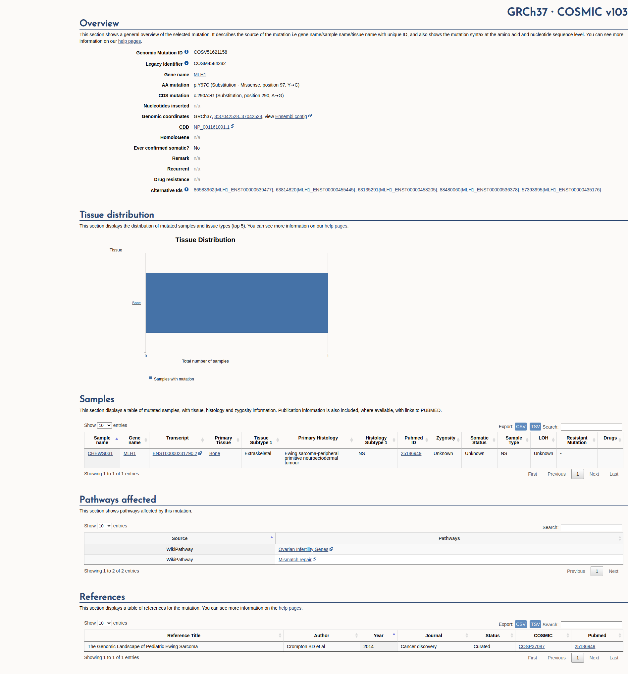This screenshot has width=628, height=674.
Task: Click Next in Samples table pagination
Action: (594, 474)
